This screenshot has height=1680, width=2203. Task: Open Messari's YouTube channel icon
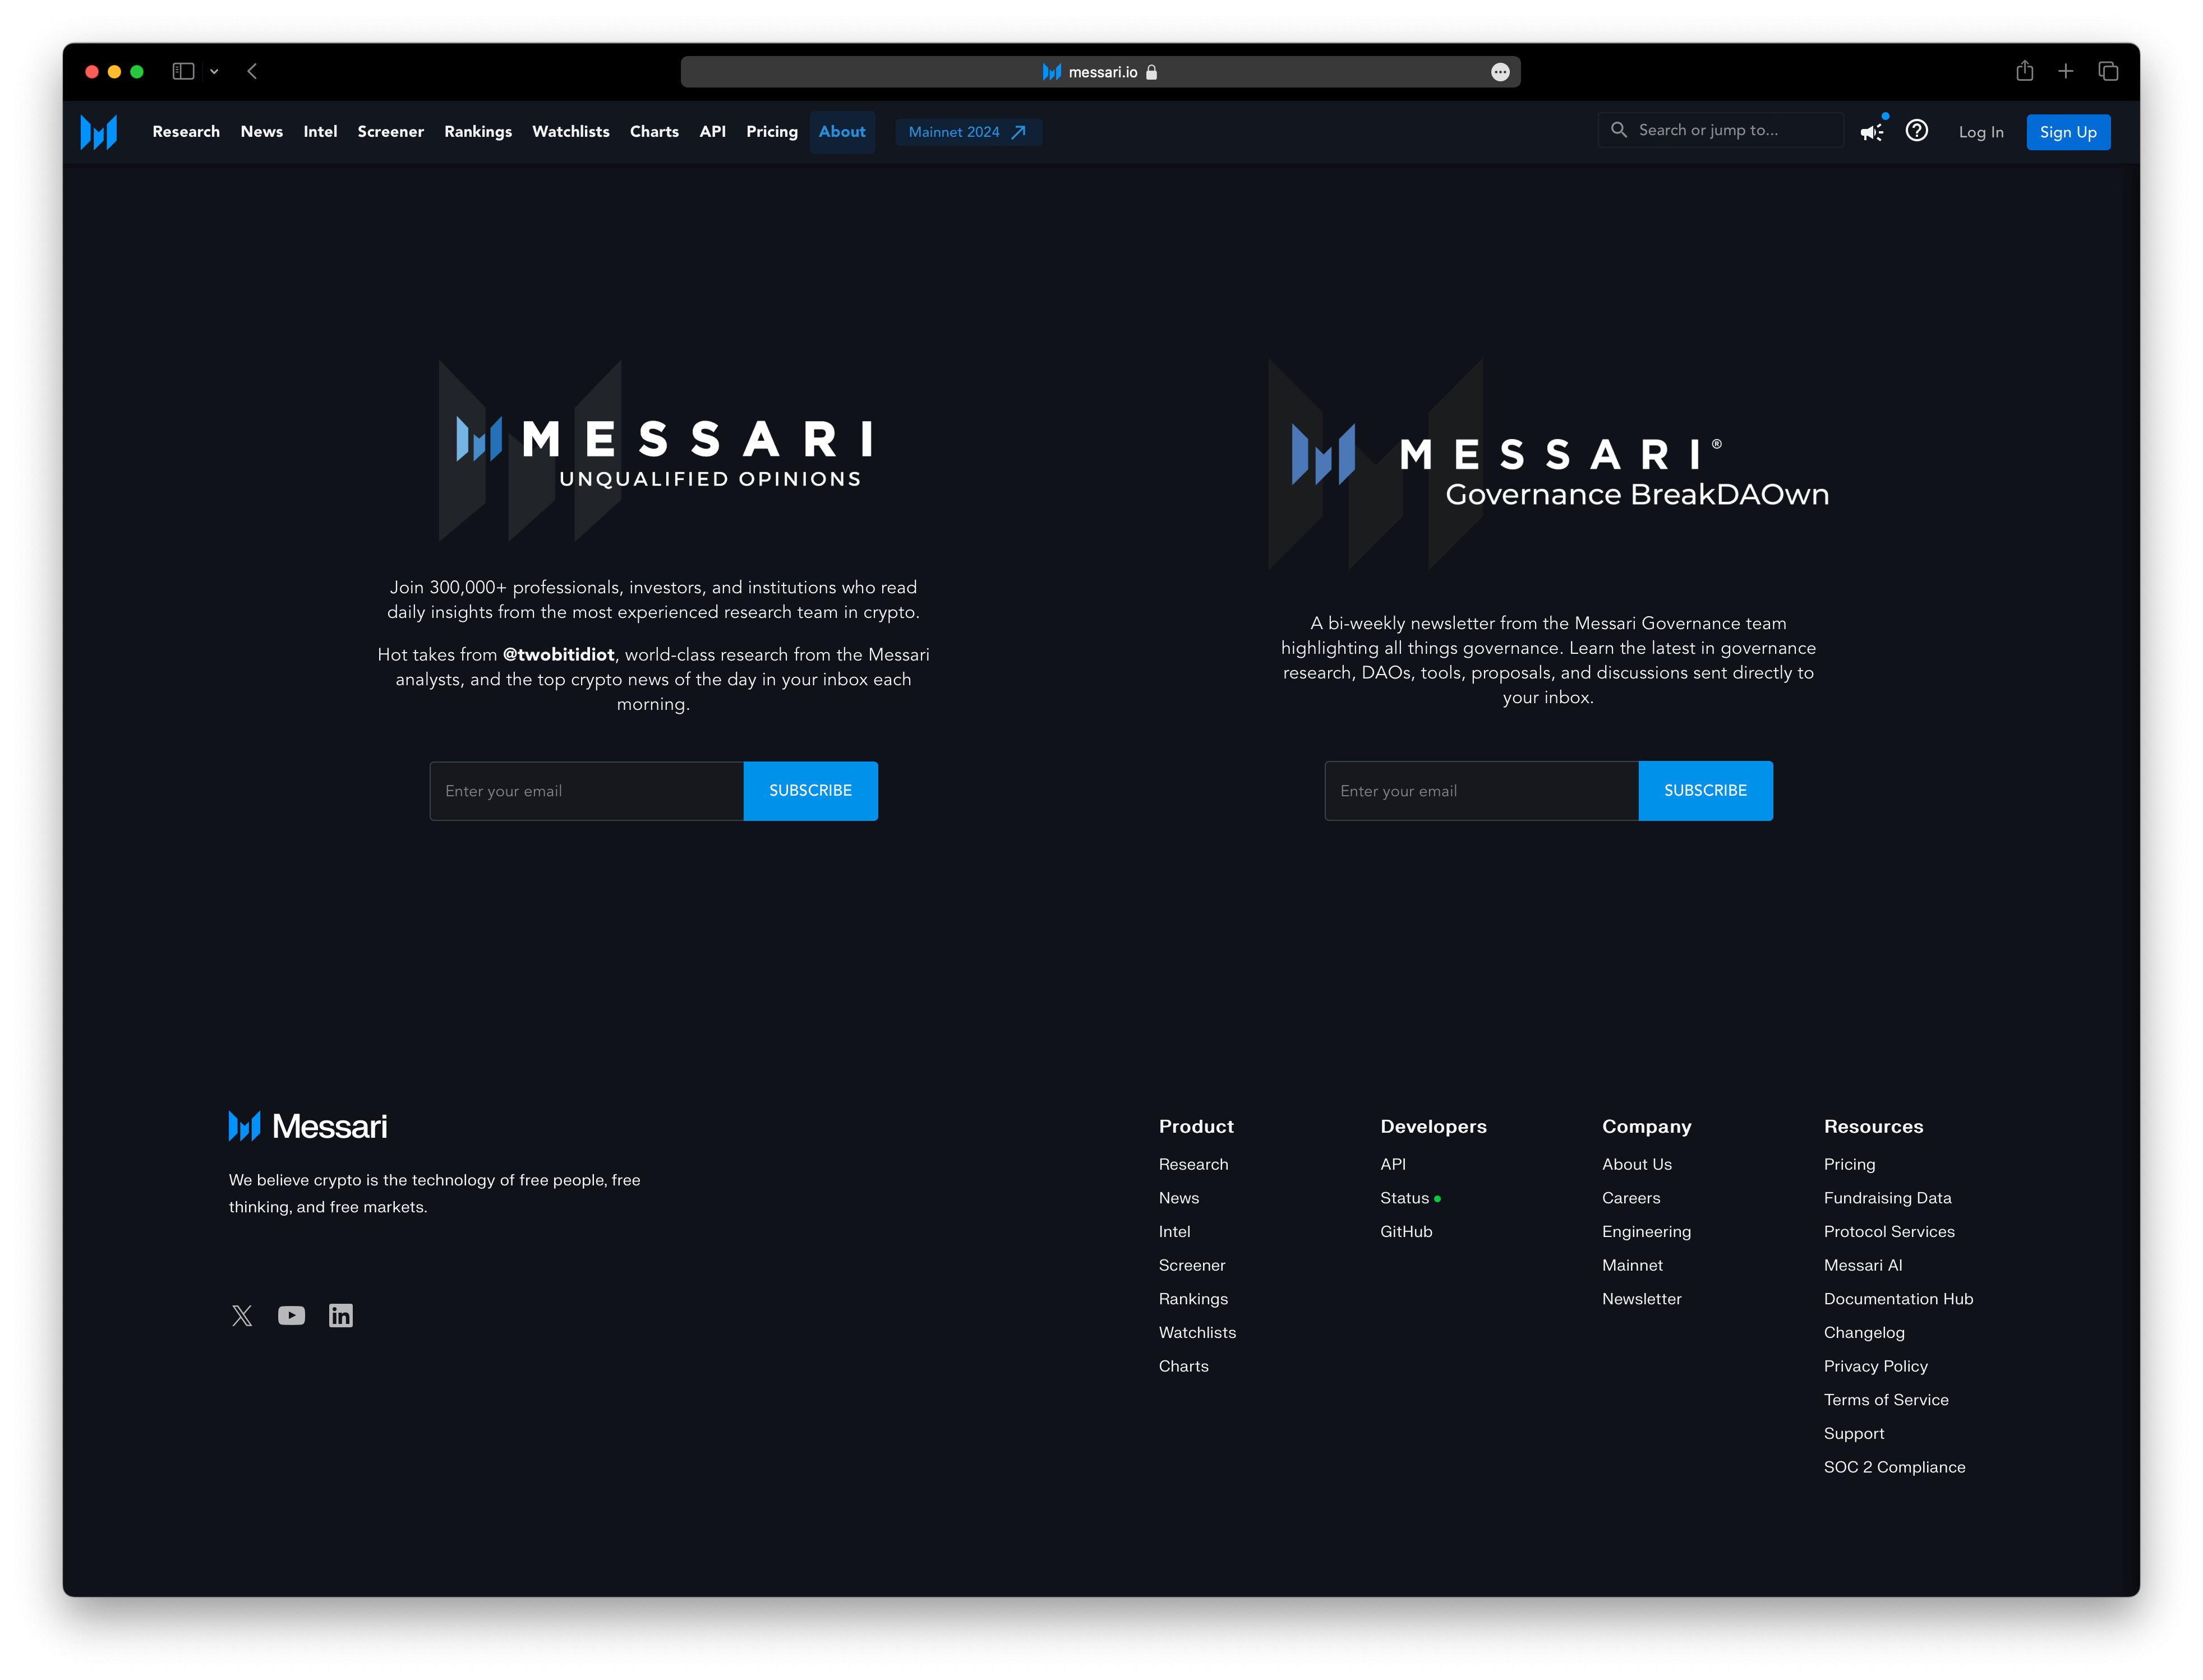[x=292, y=1316]
